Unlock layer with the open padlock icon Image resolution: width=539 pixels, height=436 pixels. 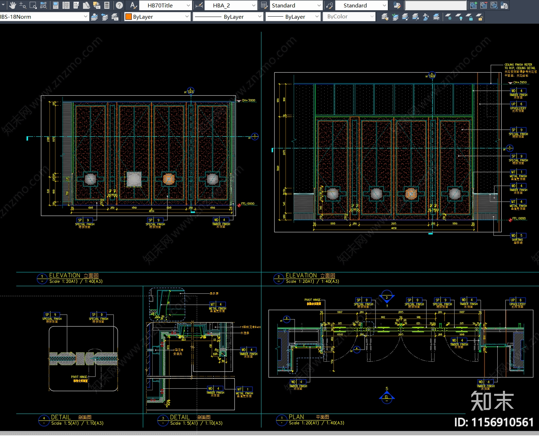coord(479,17)
